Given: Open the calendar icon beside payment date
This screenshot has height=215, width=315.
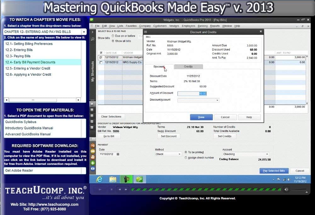Looking at the screenshot, I should point(118,154).
